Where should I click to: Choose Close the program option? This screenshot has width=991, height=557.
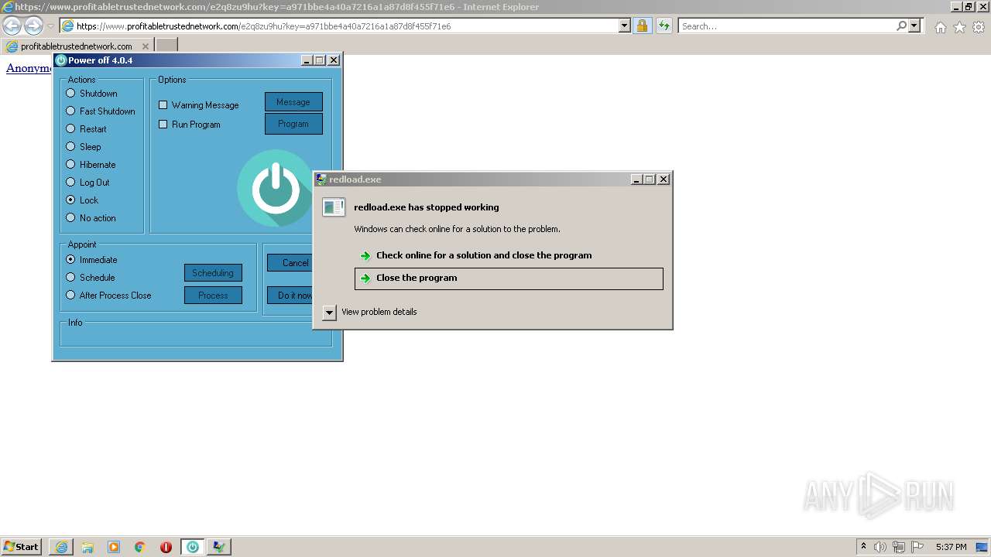point(509,278)
